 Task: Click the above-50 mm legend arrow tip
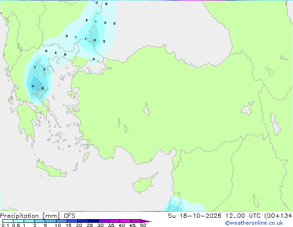[x=146, y=221]
